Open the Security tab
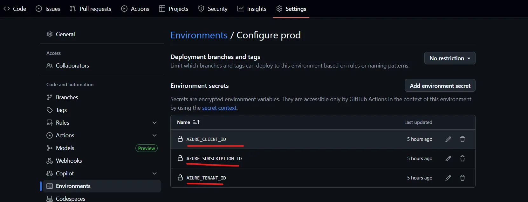 pos(213,9)
